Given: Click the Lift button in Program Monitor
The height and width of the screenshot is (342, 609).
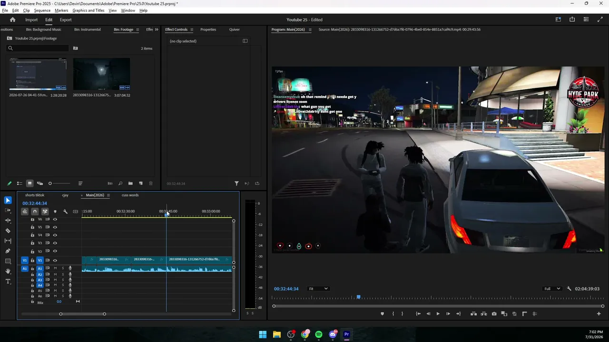Looking at the screenshot, I should click(473, 313).
